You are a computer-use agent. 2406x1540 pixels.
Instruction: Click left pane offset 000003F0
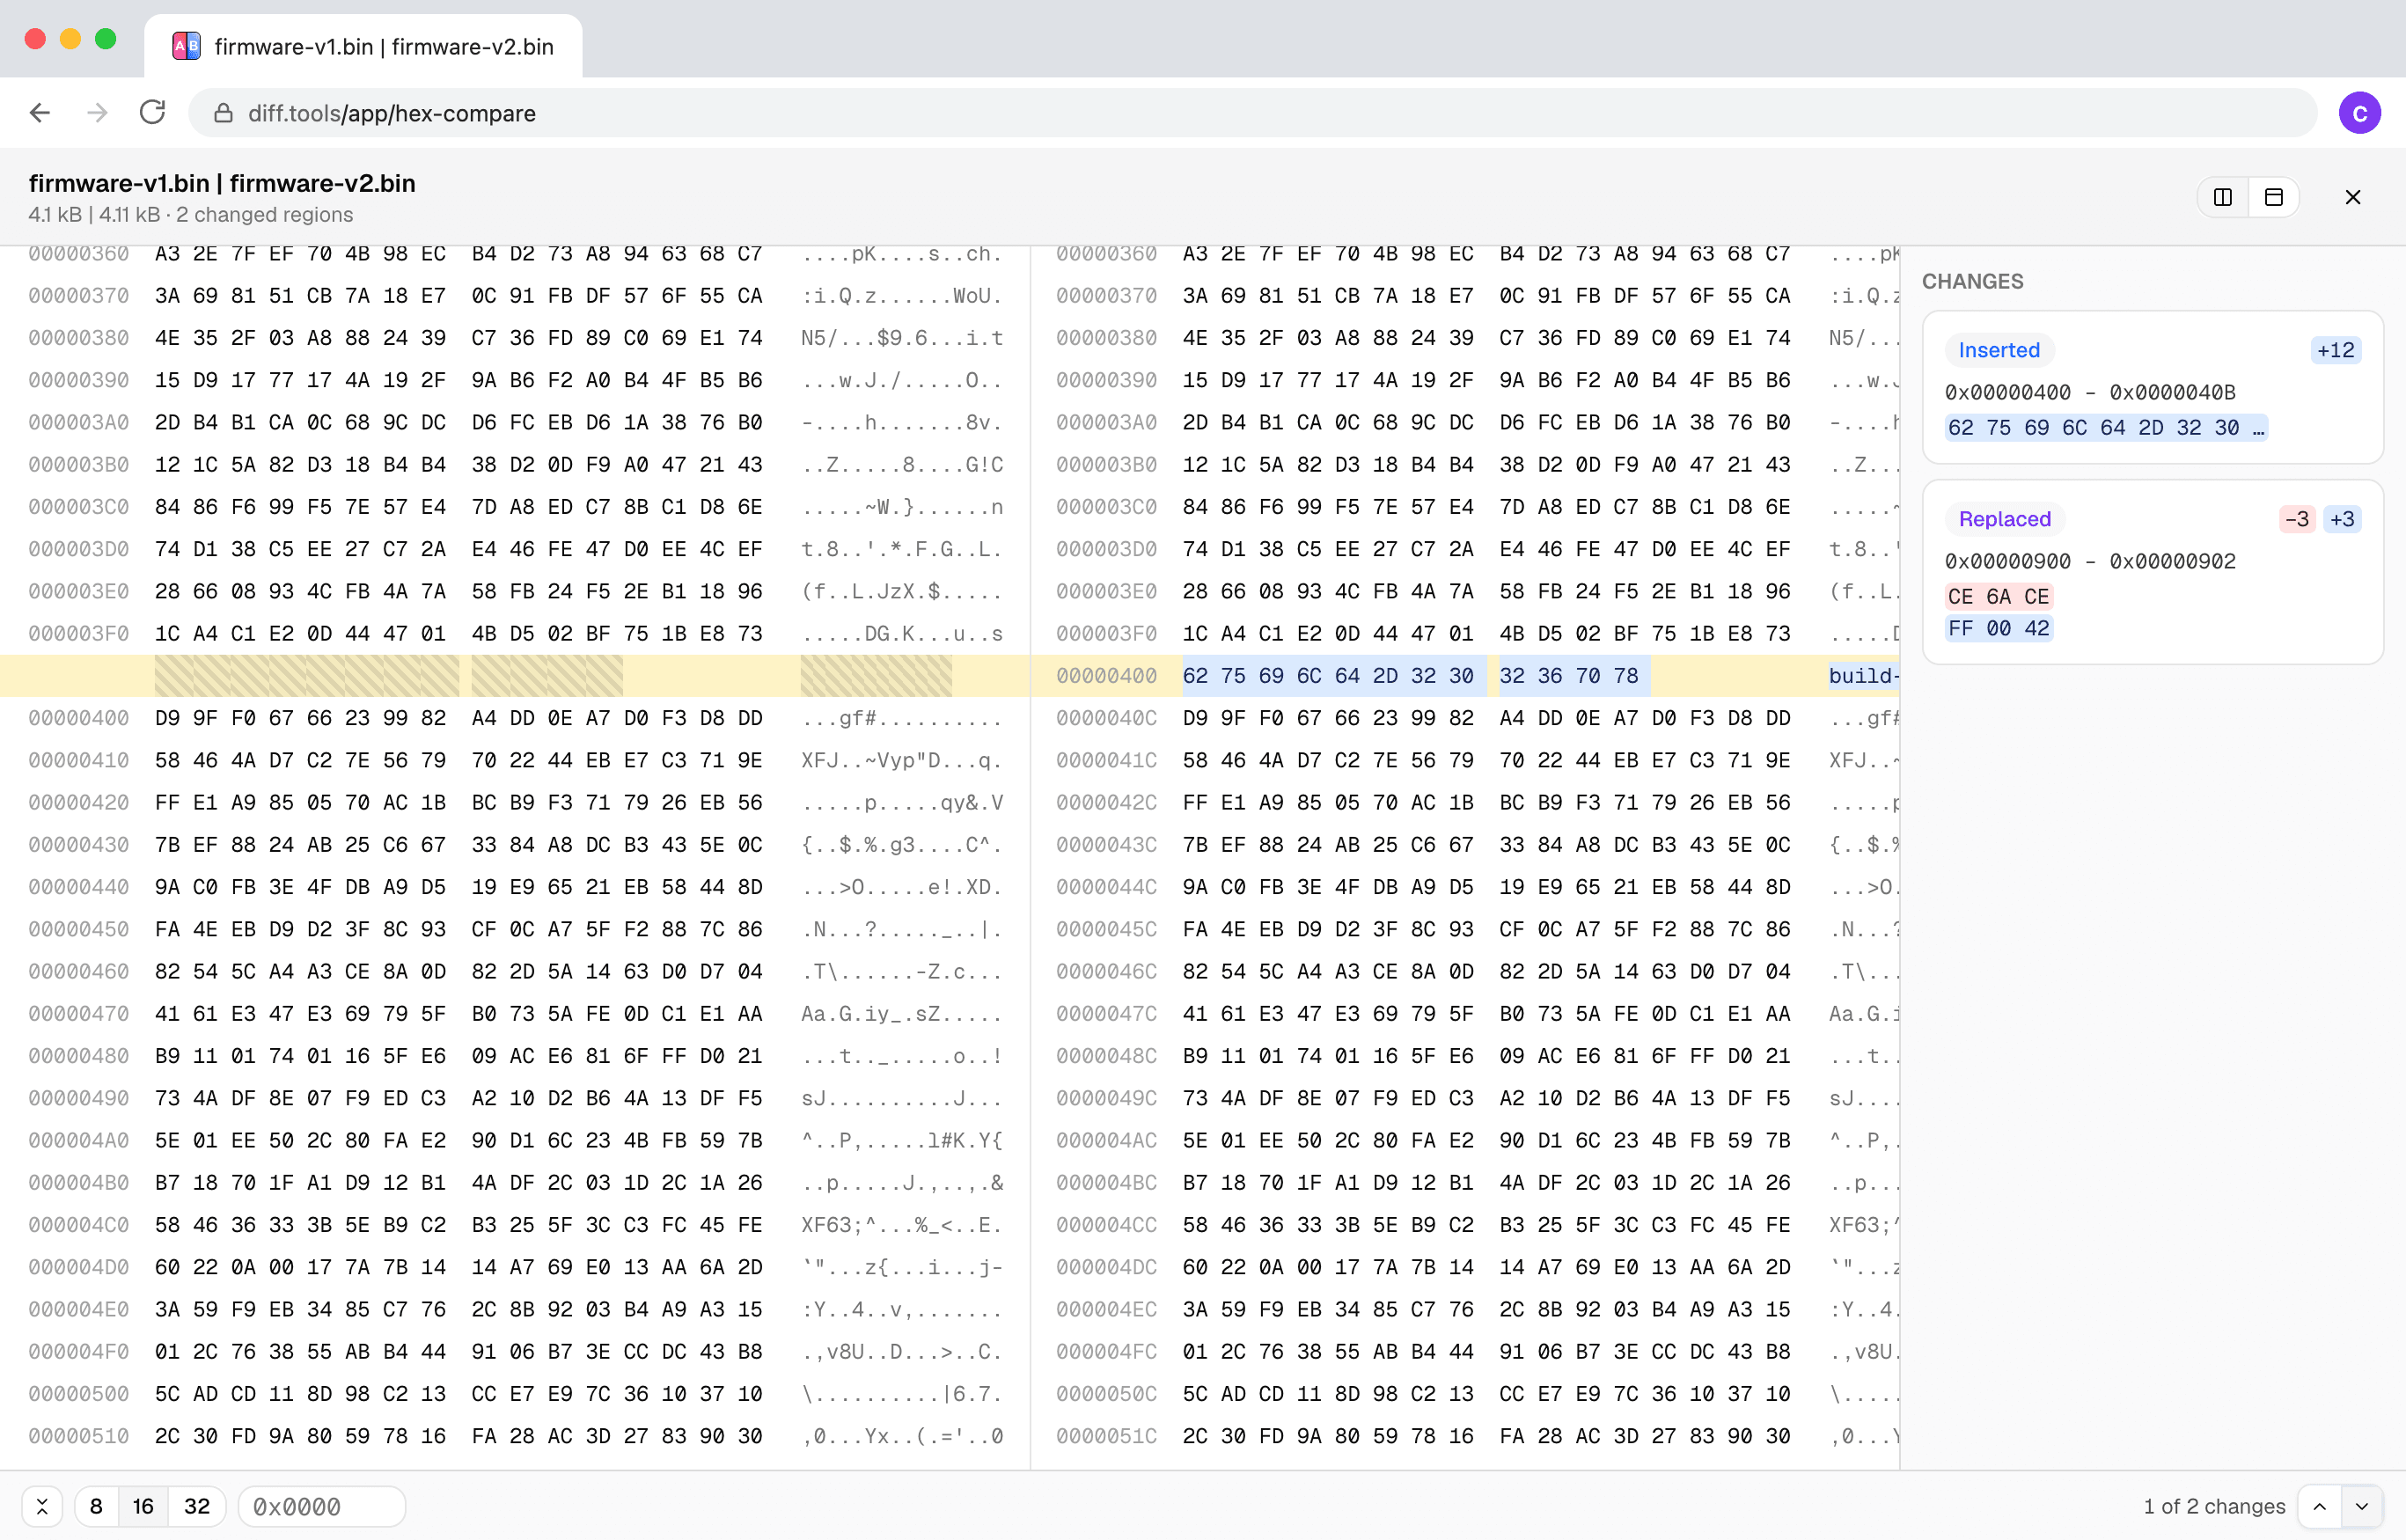point(78,634)
